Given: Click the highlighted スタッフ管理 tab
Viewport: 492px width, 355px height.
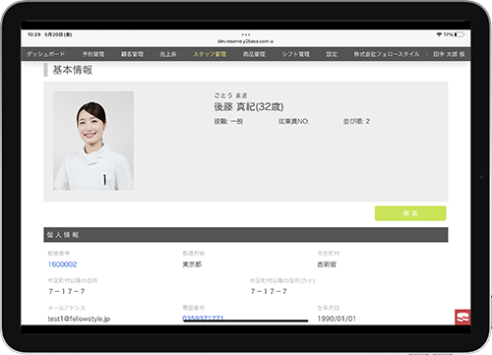Looking at the screenshot, I should point(210,54).
